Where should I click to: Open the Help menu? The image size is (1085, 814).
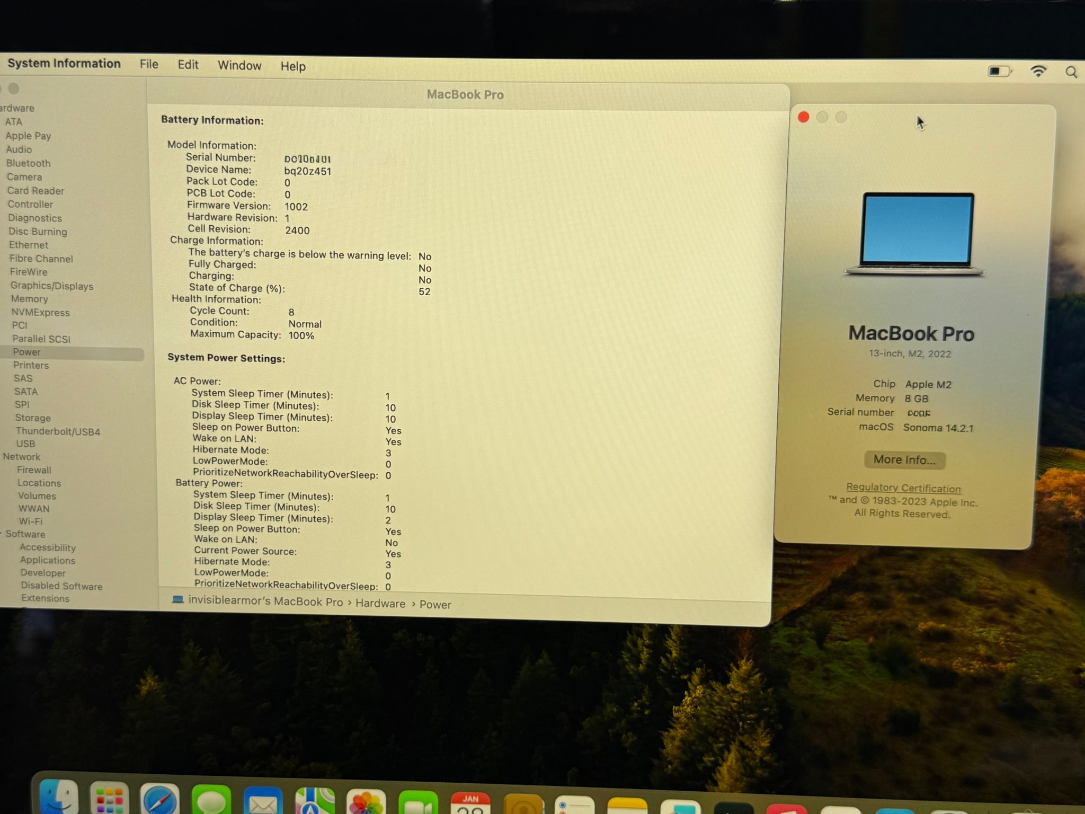(x=293, y=66)
